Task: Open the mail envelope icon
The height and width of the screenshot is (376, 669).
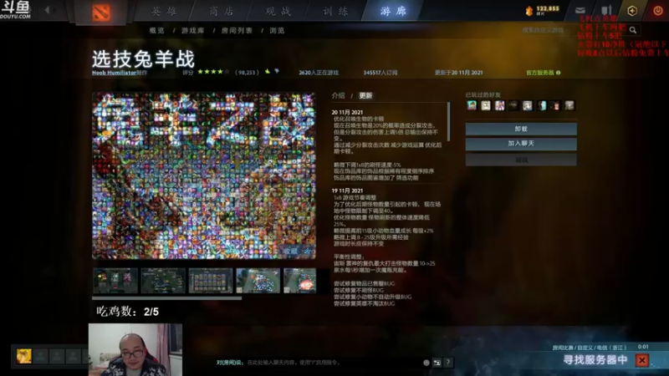Action: pyautogui.click(x=580, y=10)
